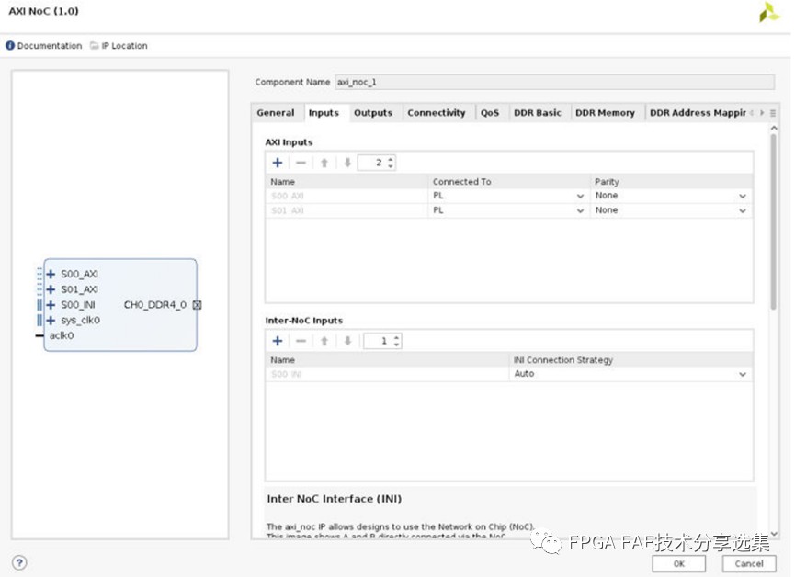The width and height of the screenshot is (795, 577).
Task: Move AXI input down with arrow icon
Action: coord(347,163)
